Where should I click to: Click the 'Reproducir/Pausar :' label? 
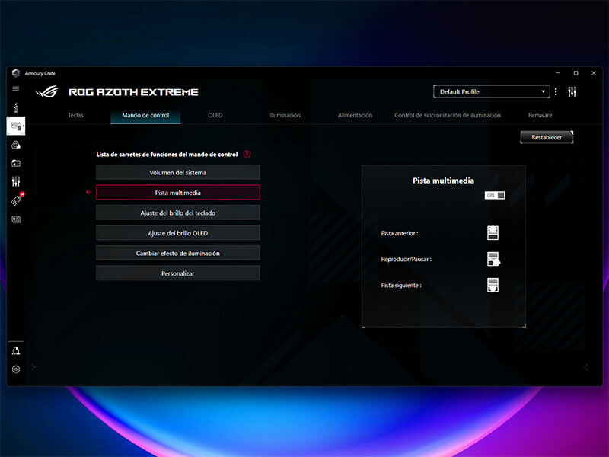pyautogui.click(x=407, y=259)
